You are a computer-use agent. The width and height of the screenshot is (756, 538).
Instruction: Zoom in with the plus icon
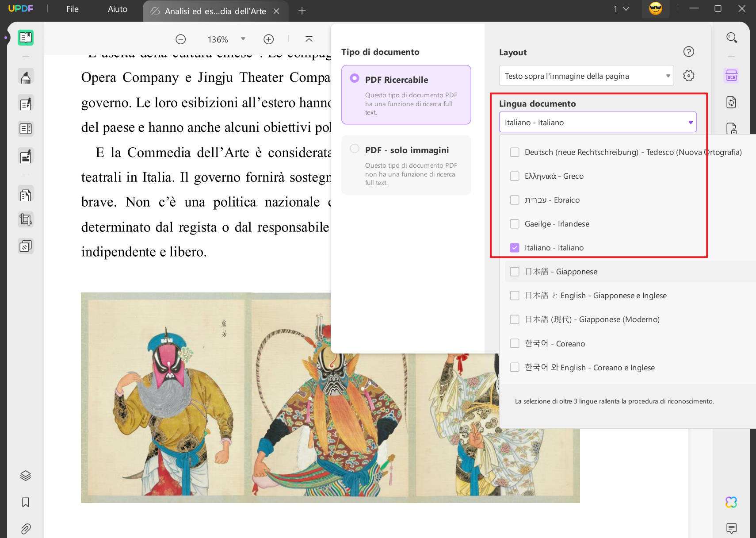[269, 39]
